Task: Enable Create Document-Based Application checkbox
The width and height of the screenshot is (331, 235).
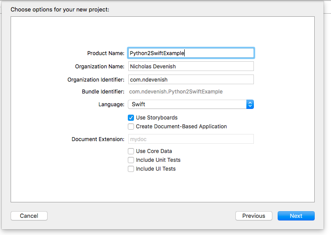Action: [x=131, y=127]
